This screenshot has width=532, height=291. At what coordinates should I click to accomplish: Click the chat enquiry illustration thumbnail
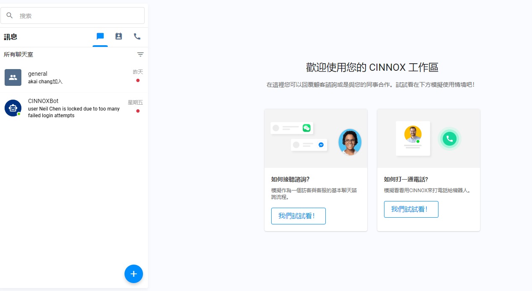click(316, 139)
